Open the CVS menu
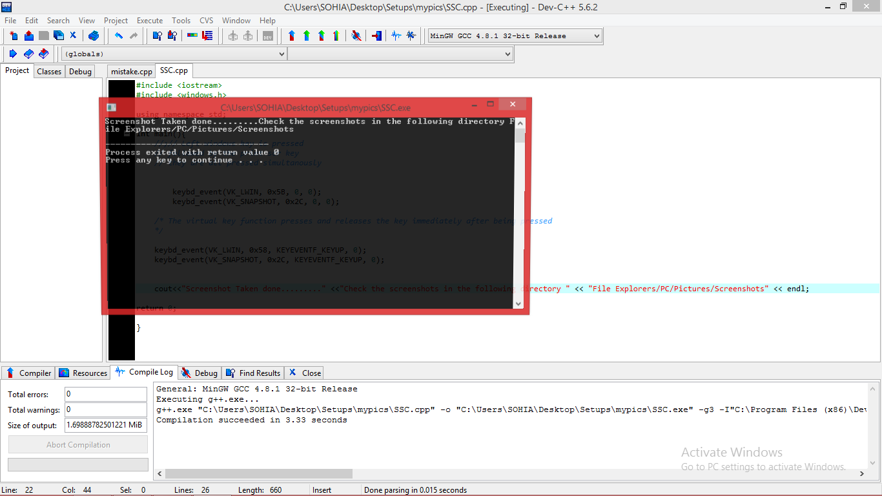Screen dimensions: 882x496 (x=207, y=21)
